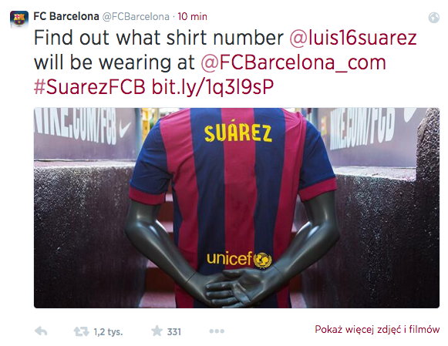Open the FC Barcelona display name
The width and height of the screenshot is (448, 346).
pos(66,16)
